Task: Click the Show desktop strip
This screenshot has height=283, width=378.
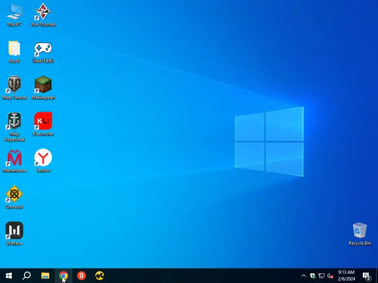Action: click(x=377, y=276)
